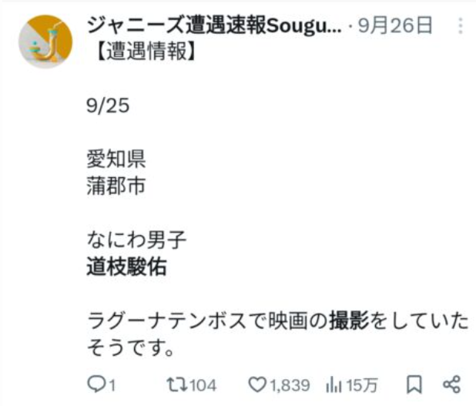Click the bold name 道枝駿佑
476x406 pixels.
[x=126, y=268]
